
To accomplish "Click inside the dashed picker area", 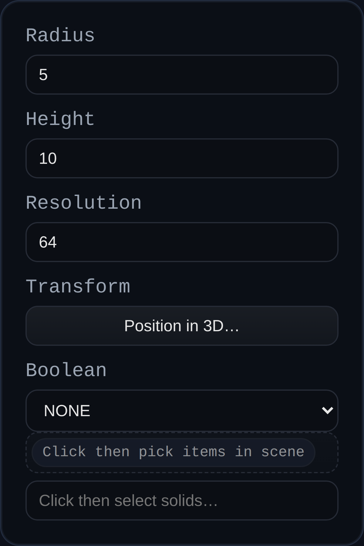I will point(173,452).
